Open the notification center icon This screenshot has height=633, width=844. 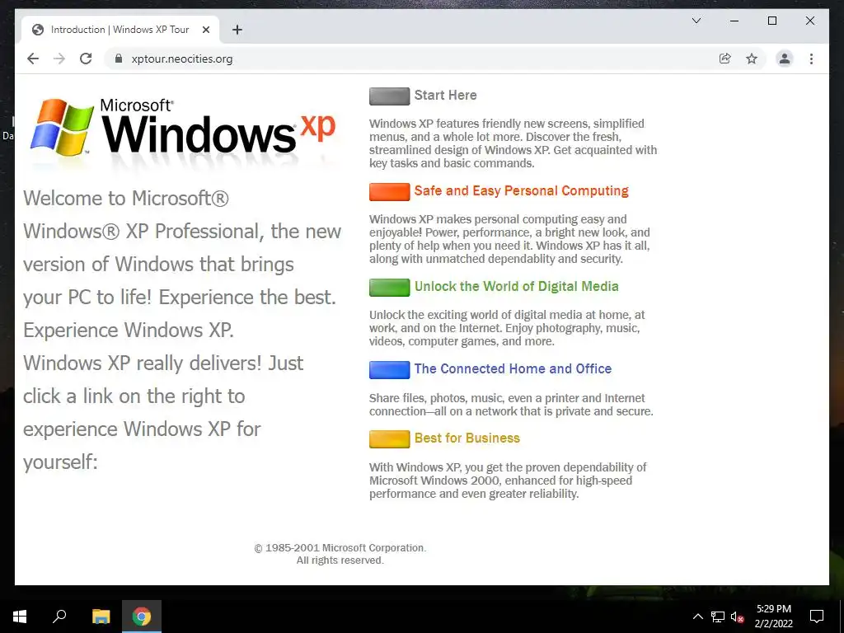[817, 617]
